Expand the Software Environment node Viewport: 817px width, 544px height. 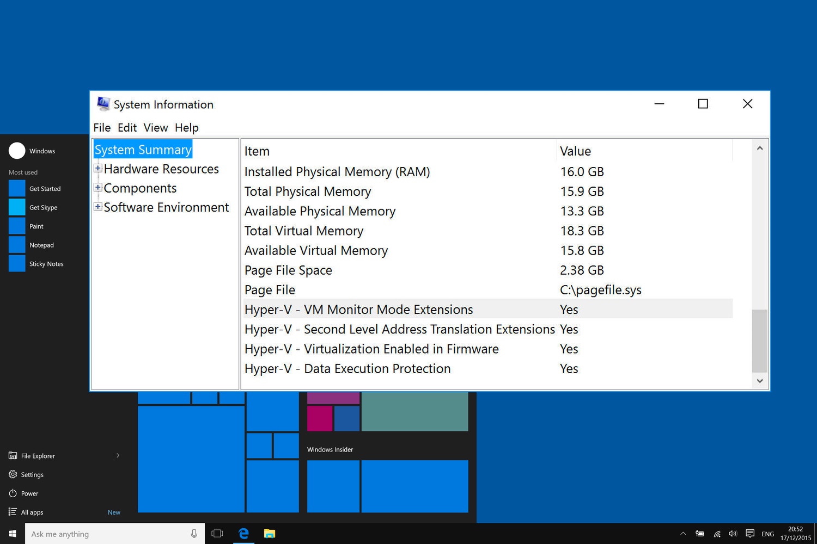[98, 207]
